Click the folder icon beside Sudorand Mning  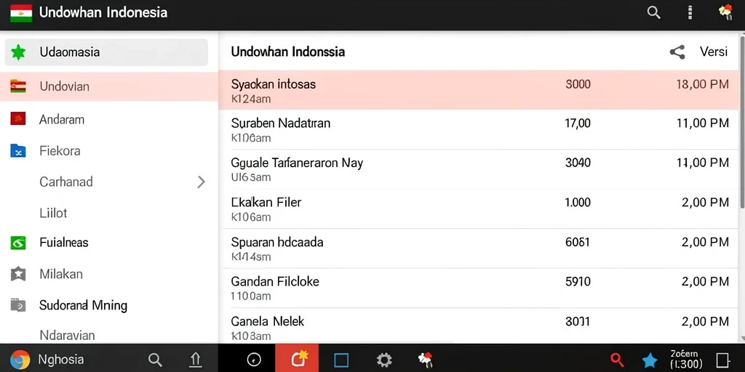18,305
